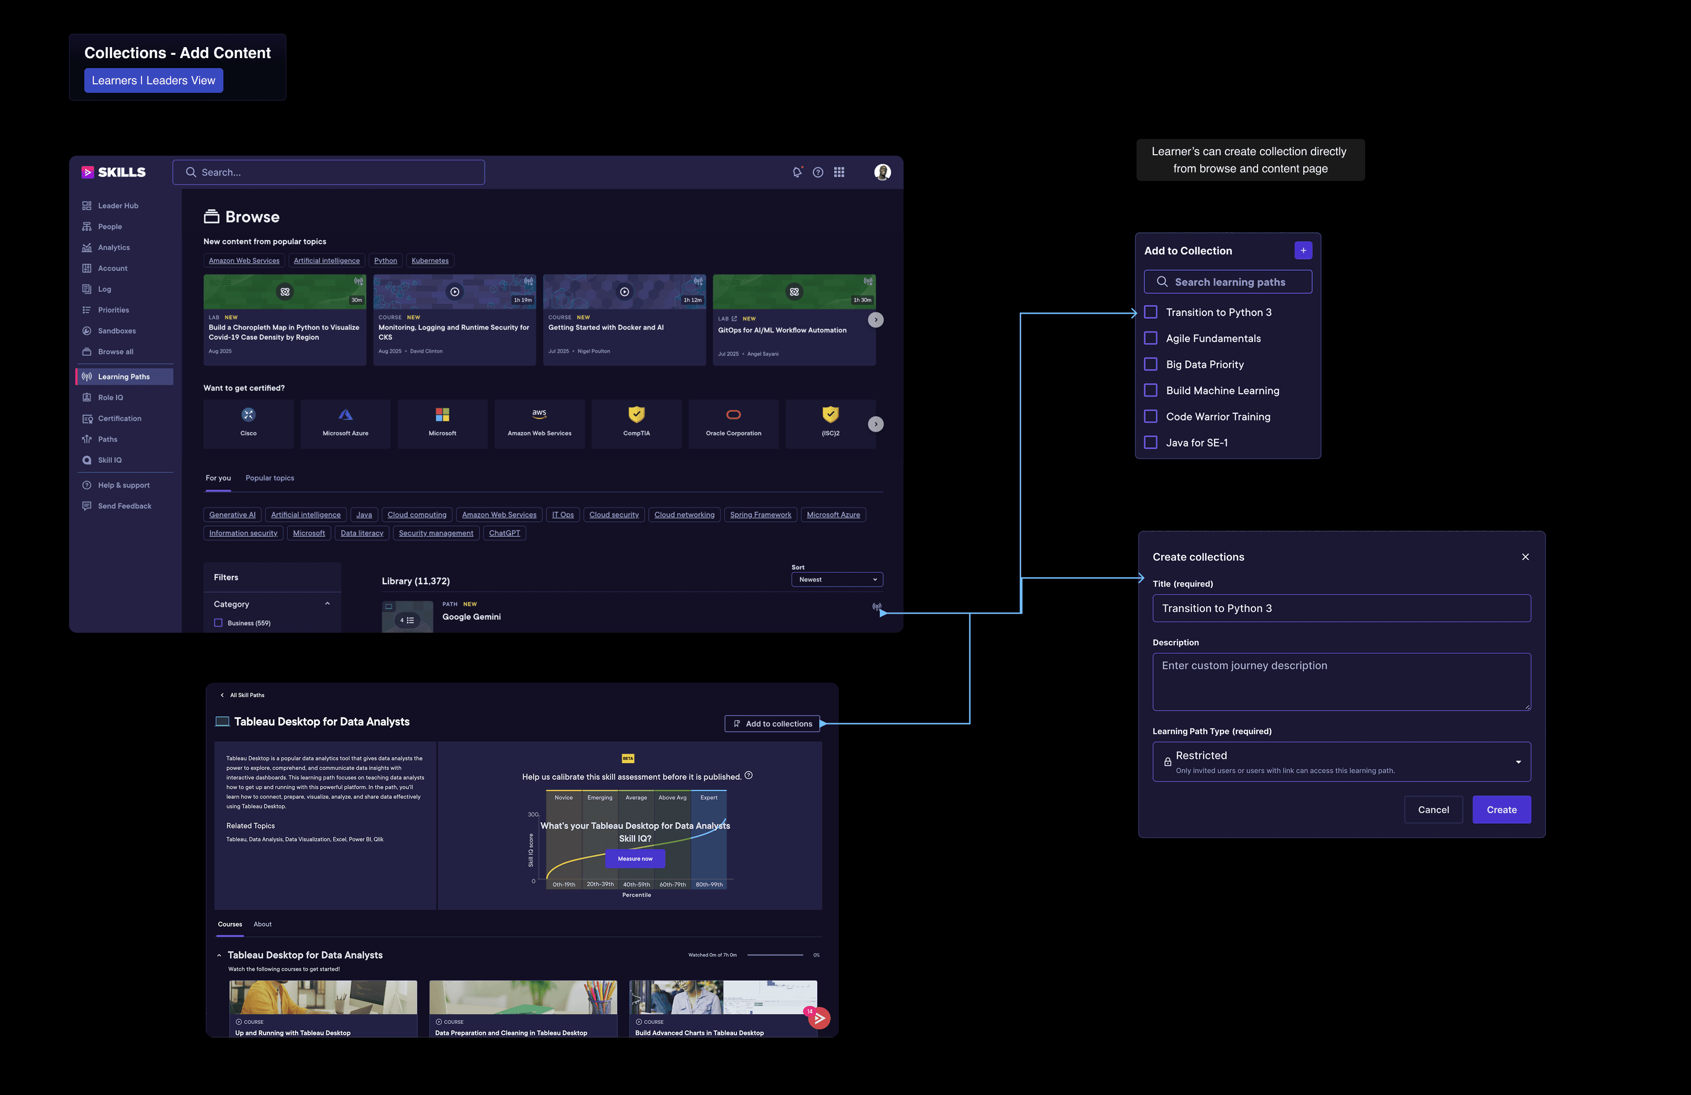Click the watched progress bar
The width and height of the screenshot is (1691, 1095).
pos(775,955)
